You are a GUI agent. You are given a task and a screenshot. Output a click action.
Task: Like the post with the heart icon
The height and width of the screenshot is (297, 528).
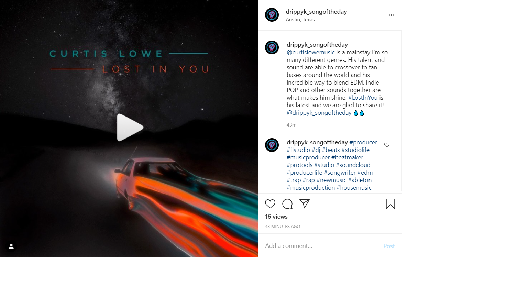click(270, 204)
